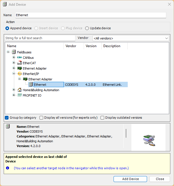Select the CANbus tree row
Image resolution: width=174 pixels, height=186 pixels.
(28, 58)
